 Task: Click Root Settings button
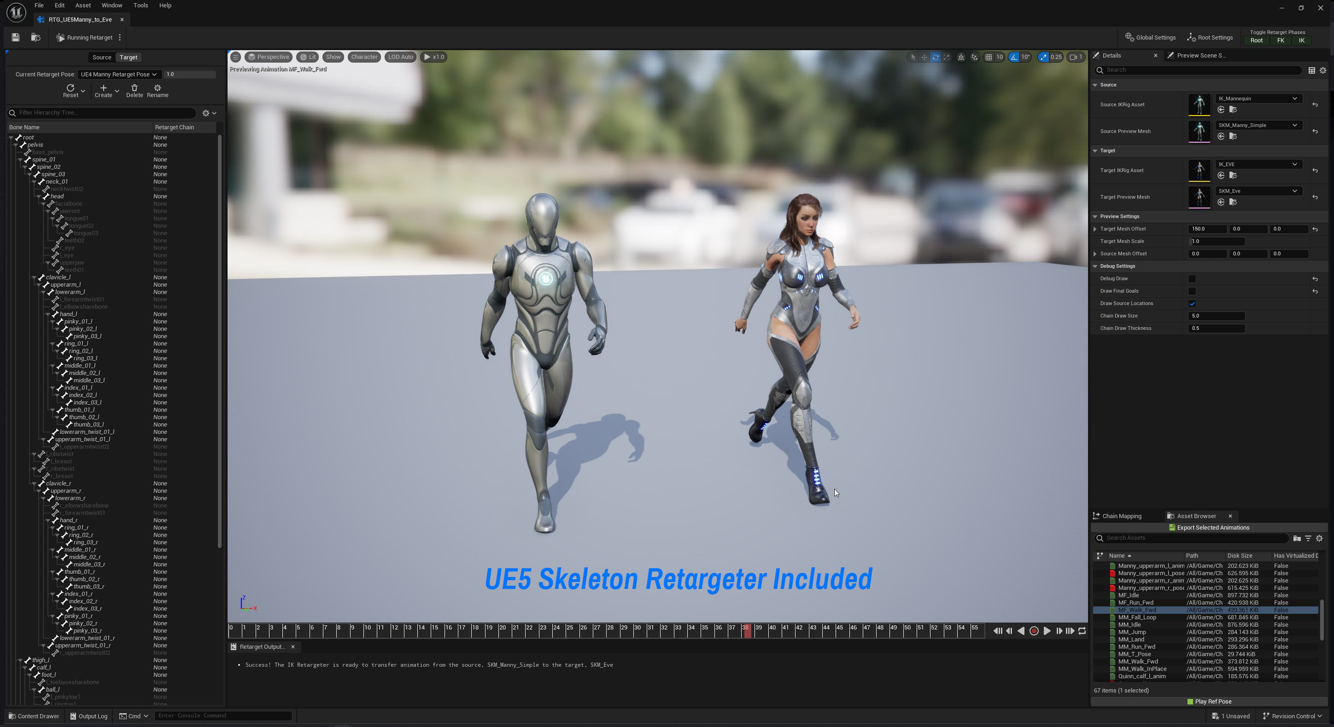pyautogui.click(x=1210, y=37)
